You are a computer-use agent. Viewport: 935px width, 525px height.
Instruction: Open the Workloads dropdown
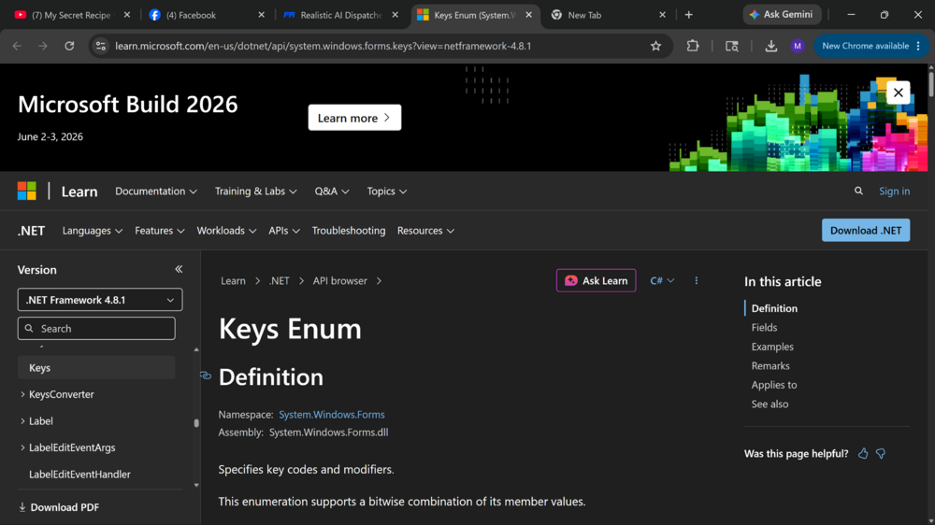tap(226, 231)
